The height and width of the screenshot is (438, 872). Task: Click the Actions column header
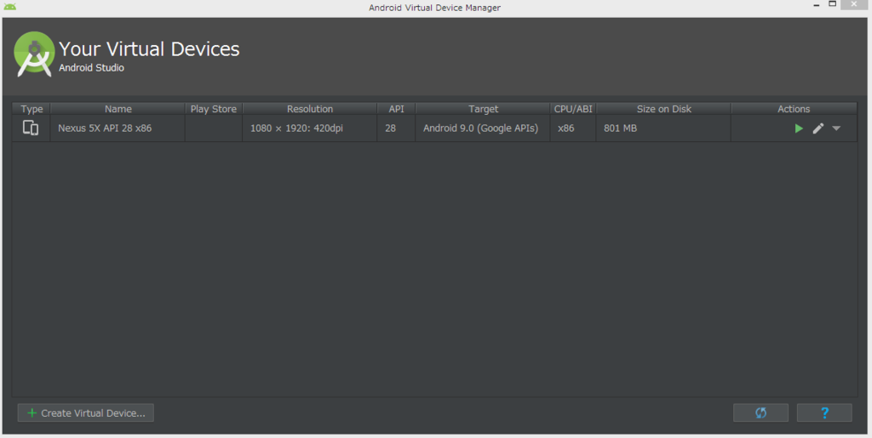tap(794, 109)
